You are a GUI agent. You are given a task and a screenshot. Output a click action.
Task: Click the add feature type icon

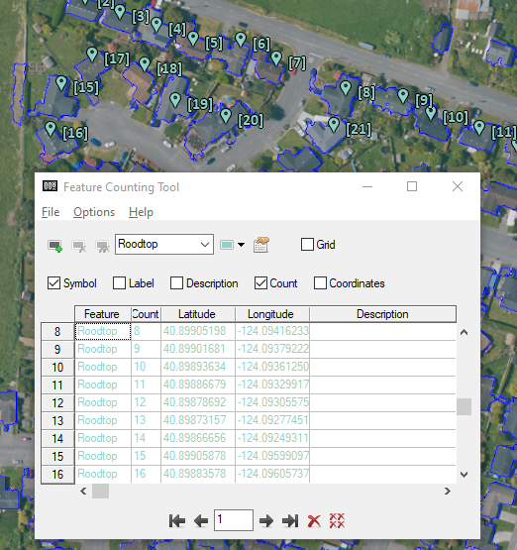click(55, 246)
